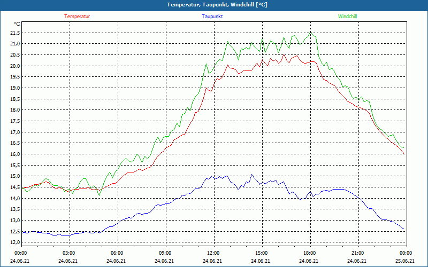Click the 24.06.21 date under 12:00
The image size is (428, 267).
coord(212,261)
